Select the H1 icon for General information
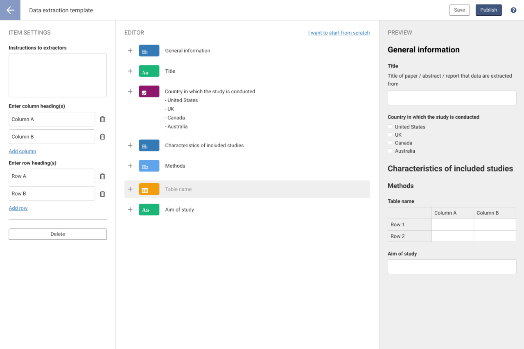The width and height of the screenshot is (524, 349). coord(149,51)
